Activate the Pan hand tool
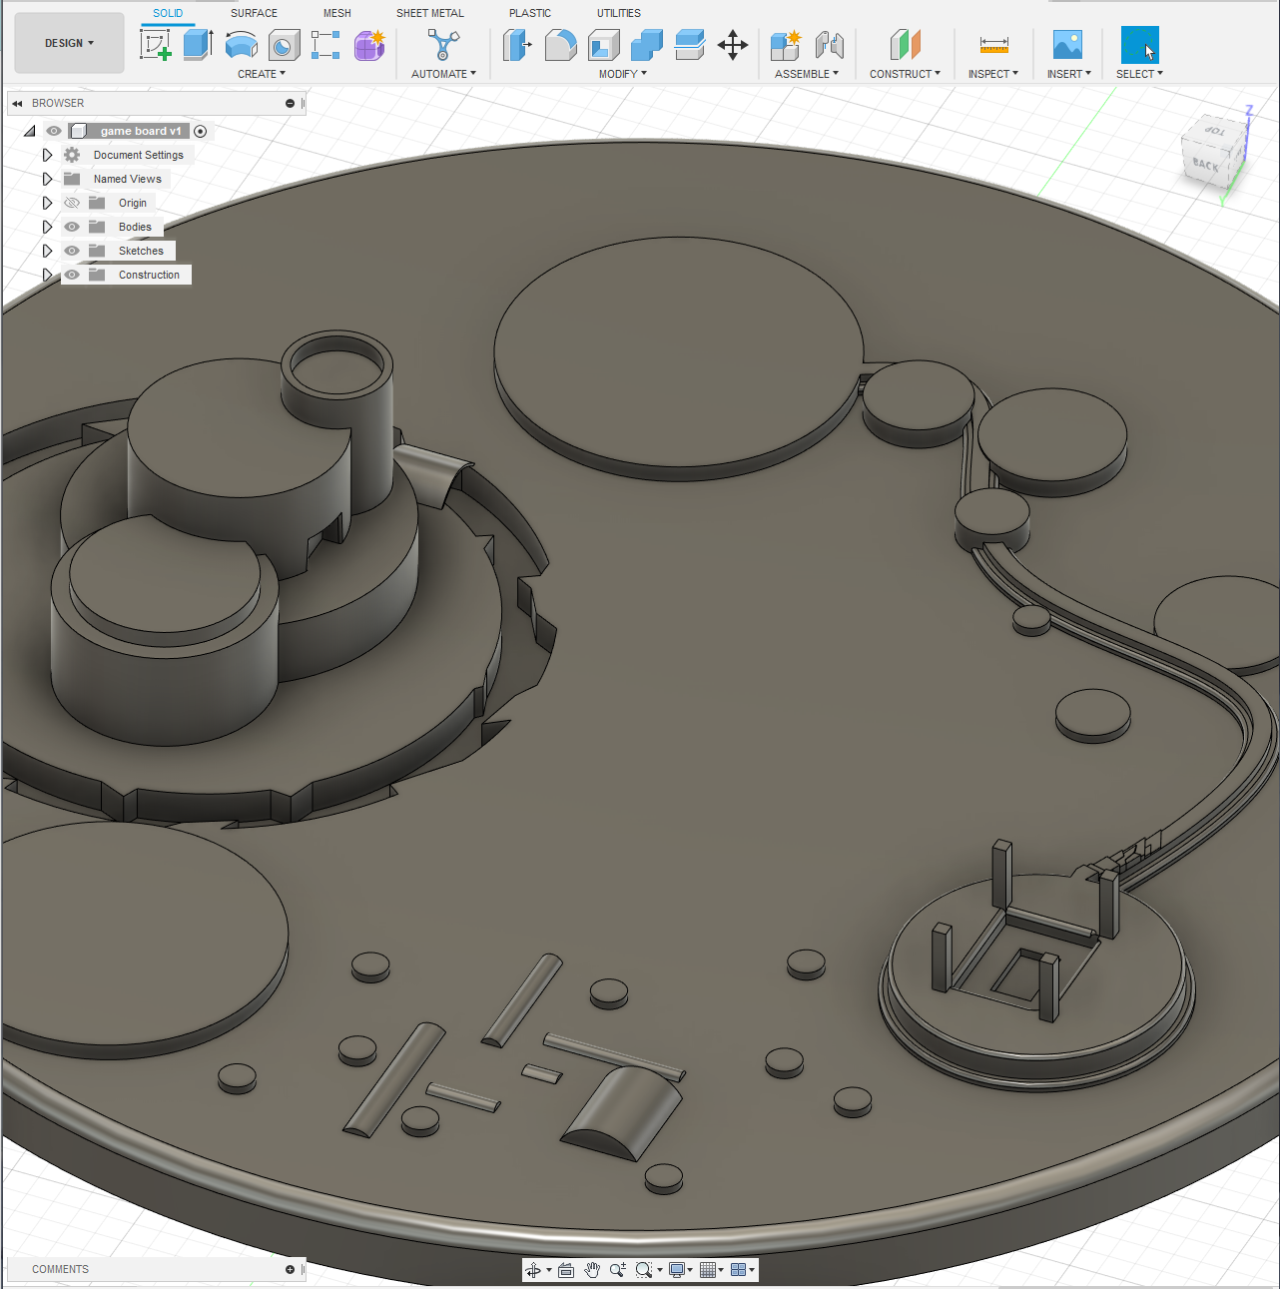 pos(591,1269)
